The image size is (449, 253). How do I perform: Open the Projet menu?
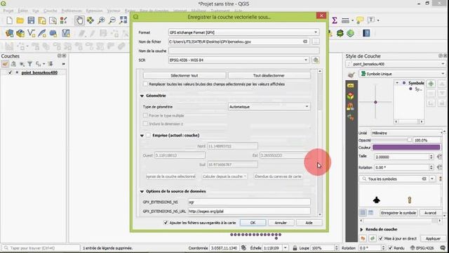tap(8, 11)
